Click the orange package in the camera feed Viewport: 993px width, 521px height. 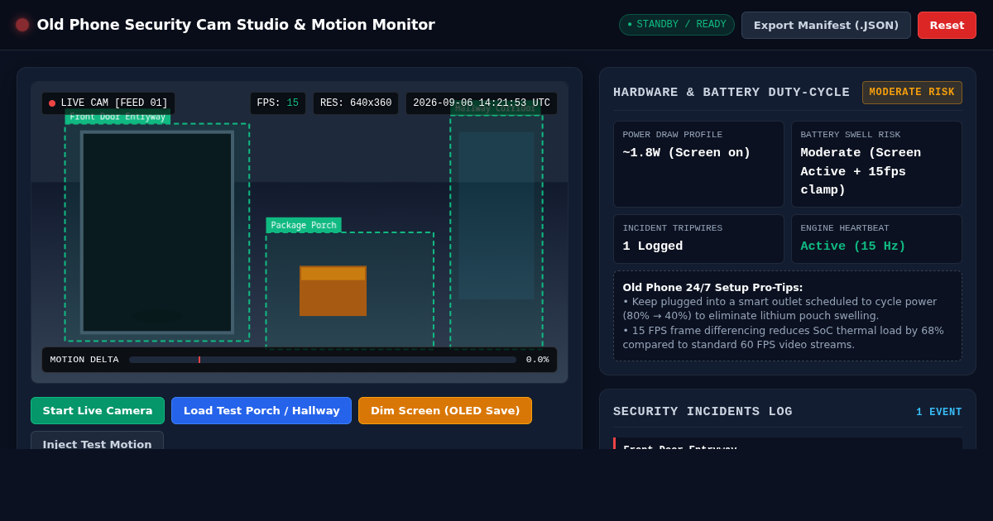pos(333,290)
